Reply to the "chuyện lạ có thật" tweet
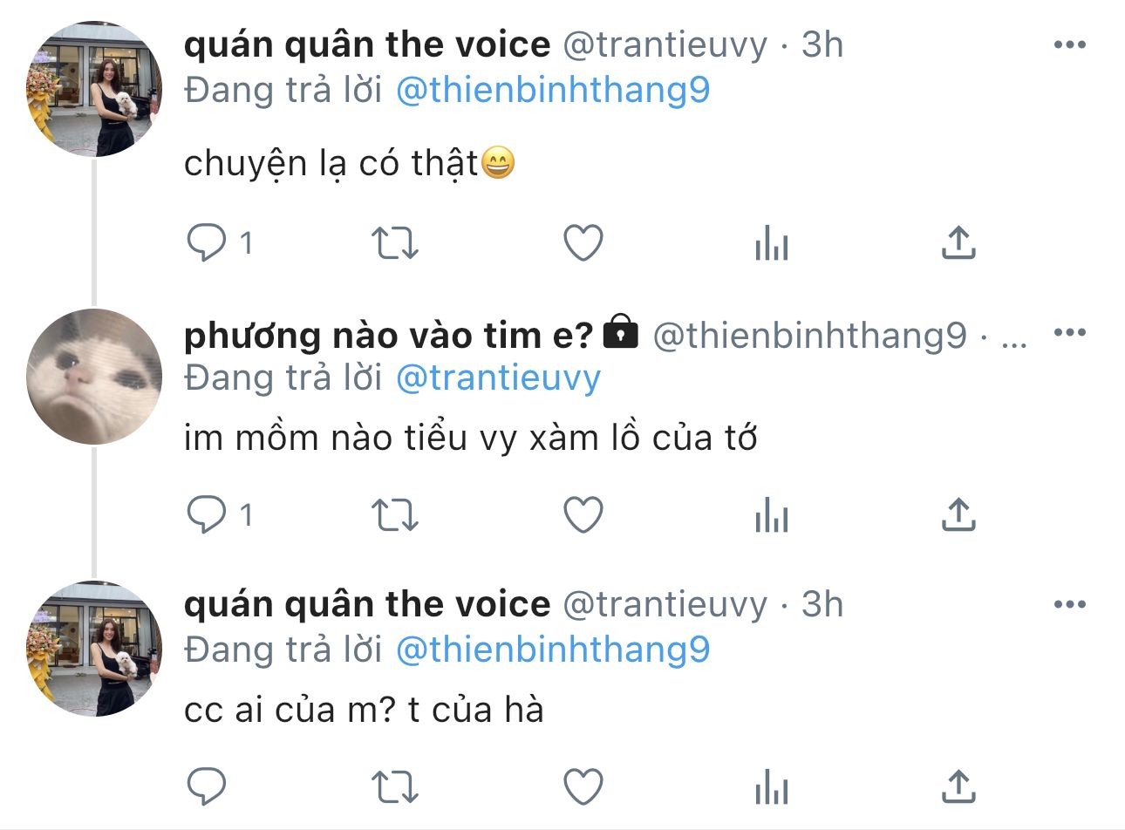1125x830 pixels. pos(208,243)
